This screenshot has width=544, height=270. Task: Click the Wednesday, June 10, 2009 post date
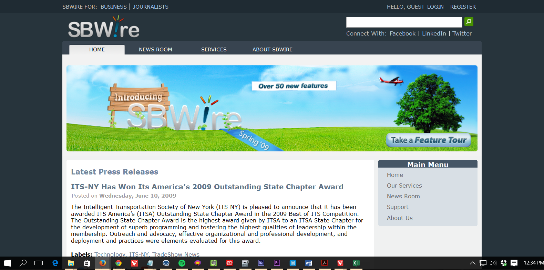click(x=138, y=196)
